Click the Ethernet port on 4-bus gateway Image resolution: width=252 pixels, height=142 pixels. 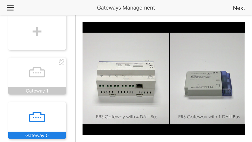pos(139,86)
